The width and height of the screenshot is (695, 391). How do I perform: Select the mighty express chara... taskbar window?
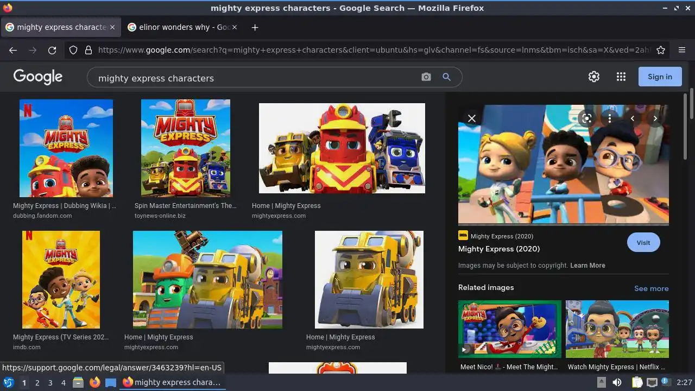click(x=172, y=382)
